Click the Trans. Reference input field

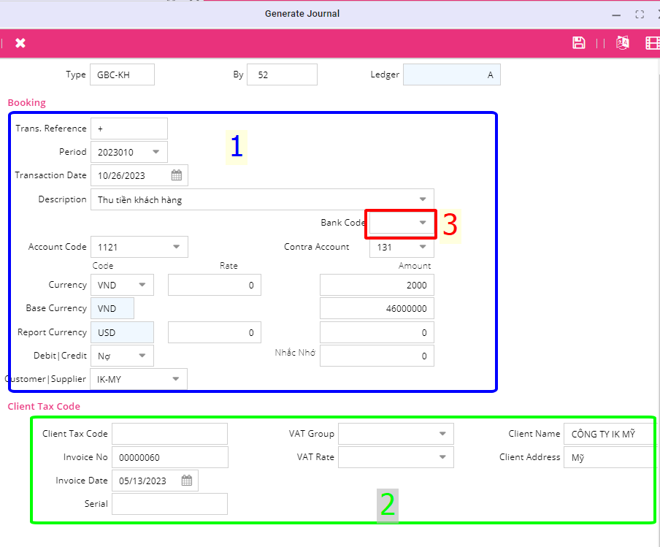tap(129, 129)
